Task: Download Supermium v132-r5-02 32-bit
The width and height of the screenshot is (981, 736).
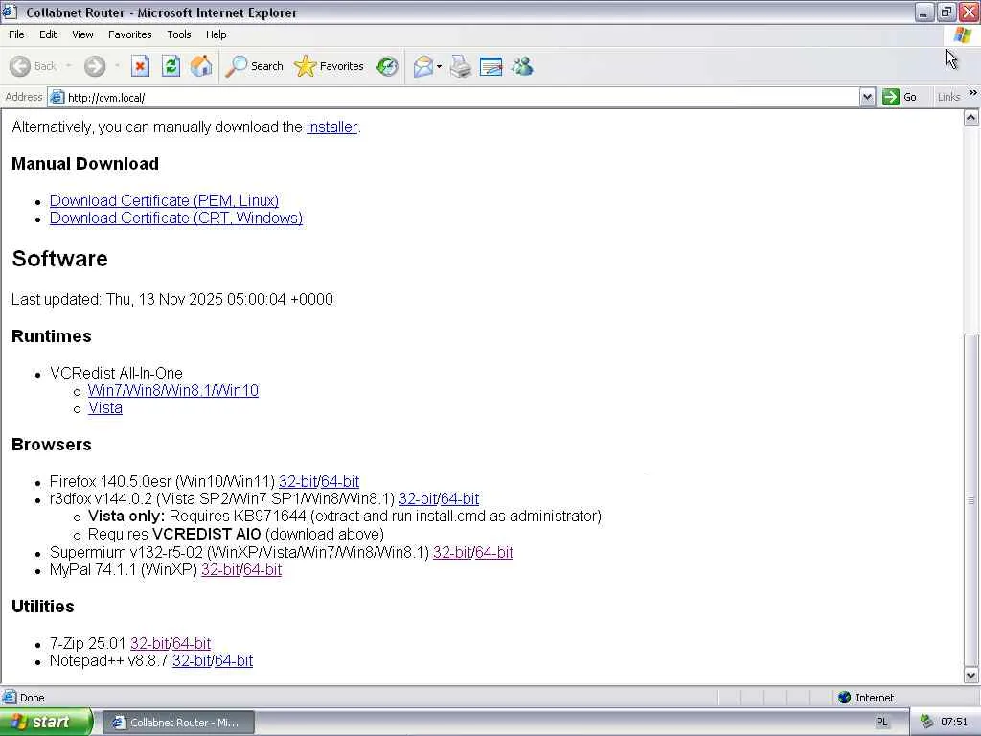Action: pos(452,553)
